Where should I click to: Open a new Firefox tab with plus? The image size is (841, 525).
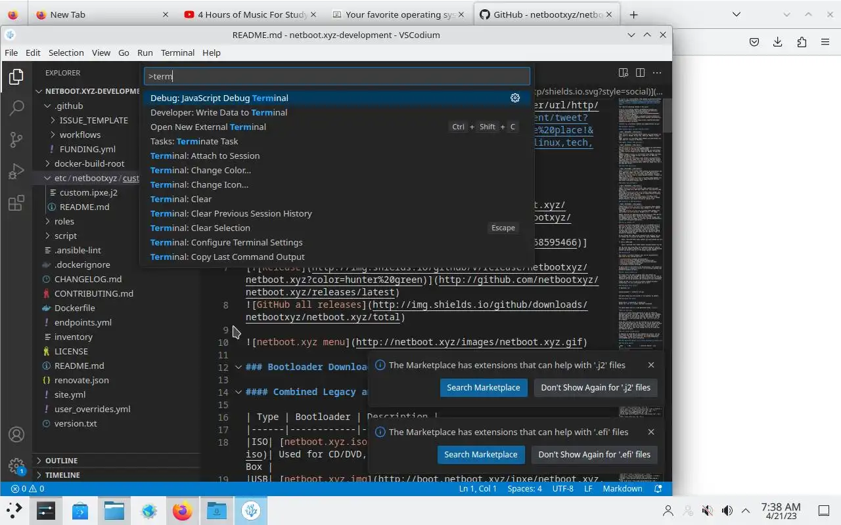pos(633,14)
